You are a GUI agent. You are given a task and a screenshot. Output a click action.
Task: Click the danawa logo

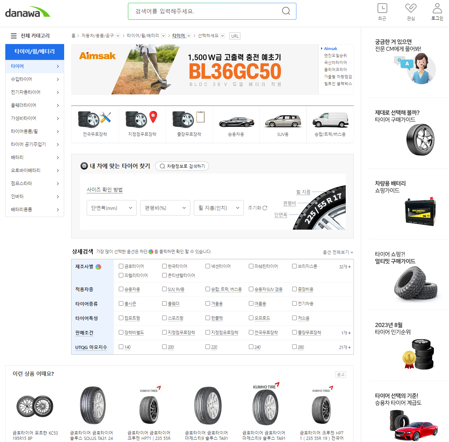tap(28, 12)
